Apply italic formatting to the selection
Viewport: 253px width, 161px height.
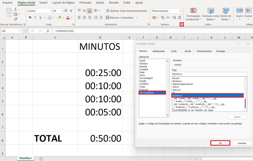(x=35, y=17)
